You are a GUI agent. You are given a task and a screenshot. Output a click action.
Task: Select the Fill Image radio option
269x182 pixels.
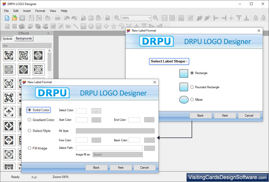click(x=37, y=148)
